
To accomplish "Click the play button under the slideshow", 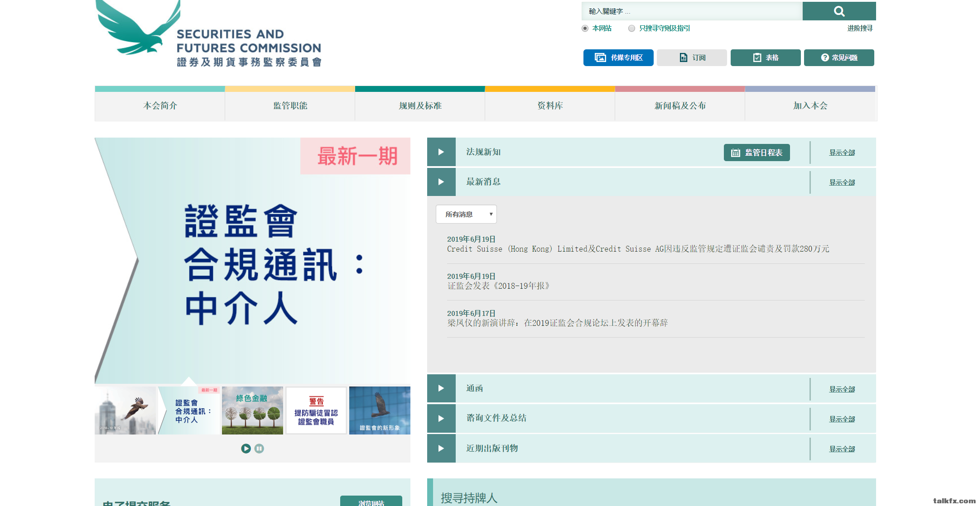I will point(246,449).
